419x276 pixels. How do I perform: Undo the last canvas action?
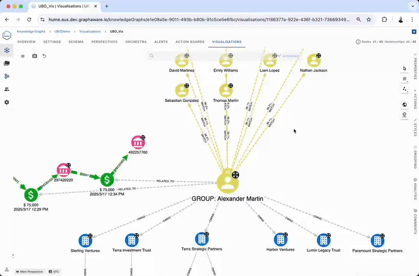[x=45, y=56]
